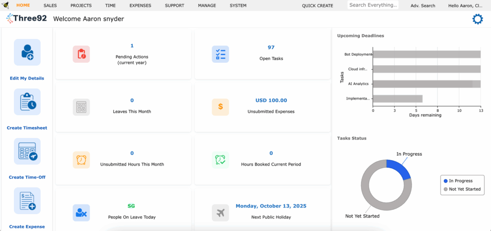This screenshot has height=231, width=491.
Task: Click the 97 Open Tasks count
Action: tap(271, 47)
